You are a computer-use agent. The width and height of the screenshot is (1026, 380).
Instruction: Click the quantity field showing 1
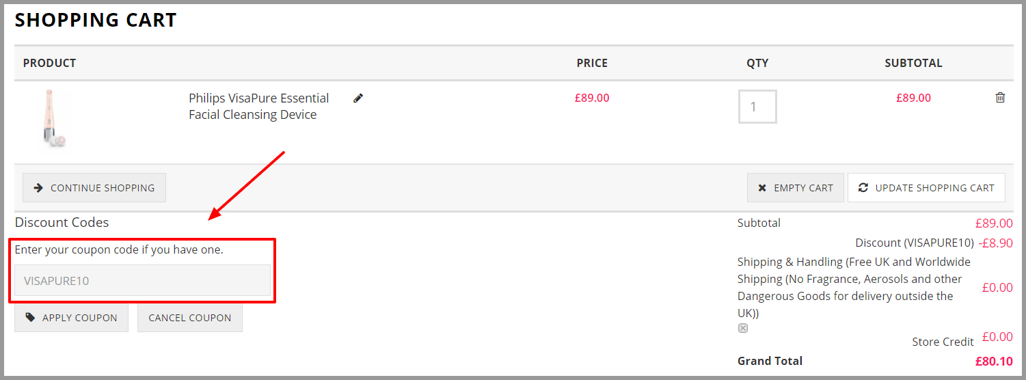757,107
